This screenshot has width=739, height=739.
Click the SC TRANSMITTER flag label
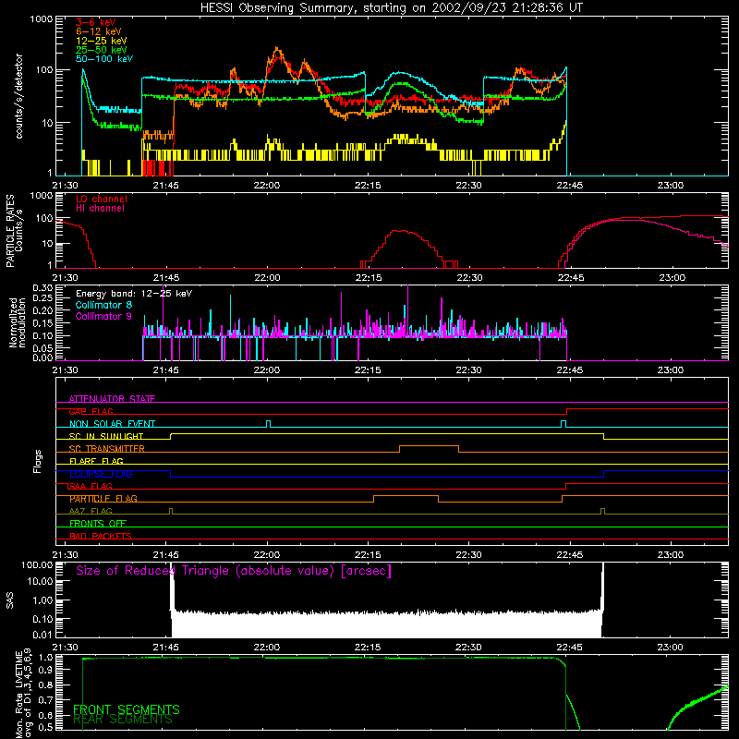(107, 449)
